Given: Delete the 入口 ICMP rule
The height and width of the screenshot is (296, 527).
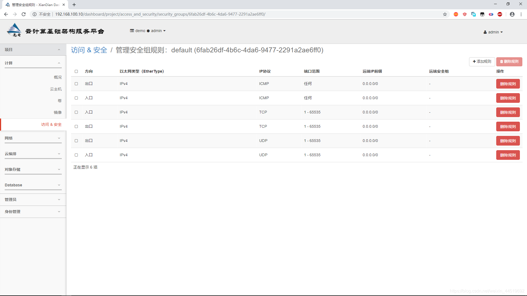Looking at the screenshot, I should tap(508, 98).
